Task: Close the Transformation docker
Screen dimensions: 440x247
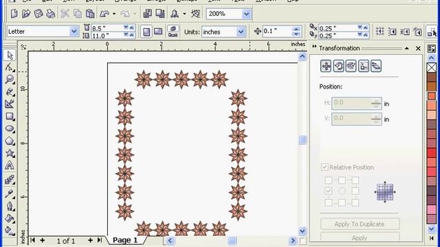Action: click(418, 49)
